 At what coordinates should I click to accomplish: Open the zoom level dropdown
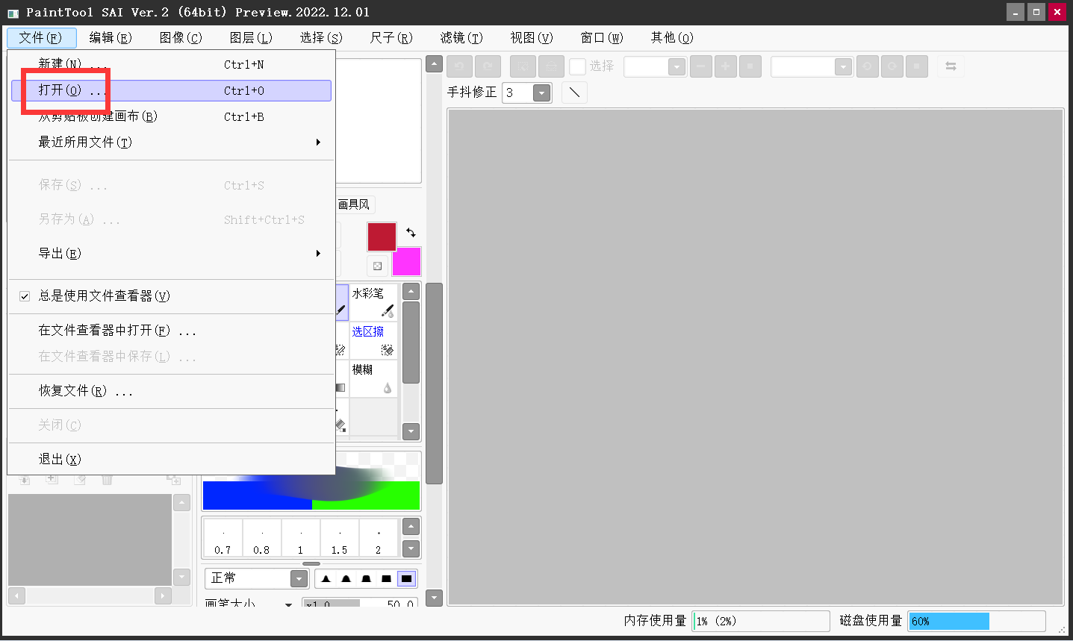click(x=677, y=67)
